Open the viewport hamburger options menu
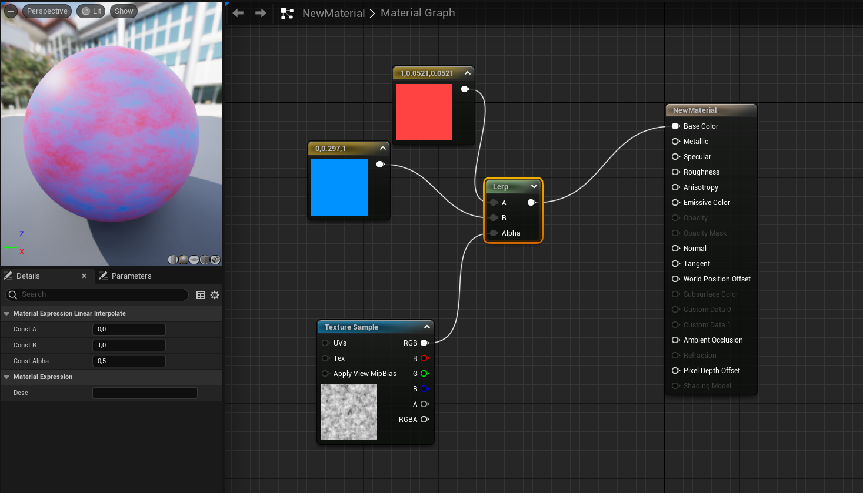Screen dimensions: 863x493 (x=11, y=11)
